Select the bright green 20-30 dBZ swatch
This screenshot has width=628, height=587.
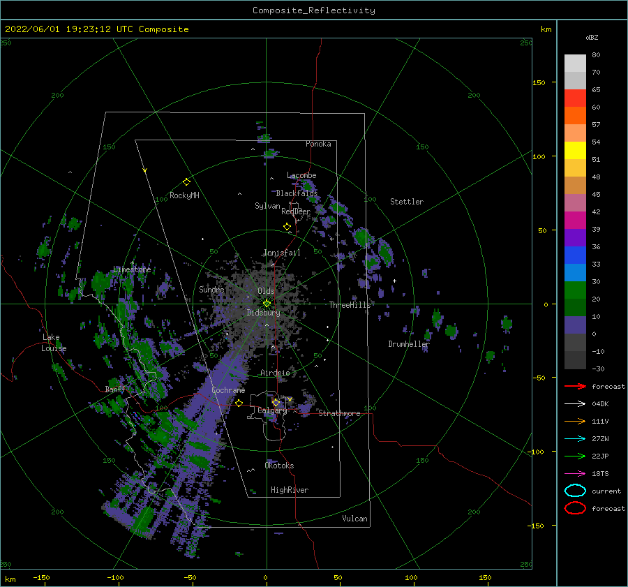coord(575,290)
